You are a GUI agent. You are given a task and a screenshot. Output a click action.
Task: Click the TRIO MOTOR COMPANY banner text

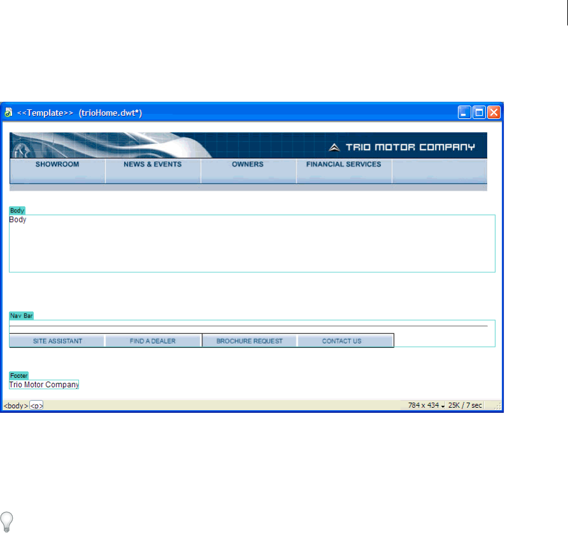pos(410,147)
